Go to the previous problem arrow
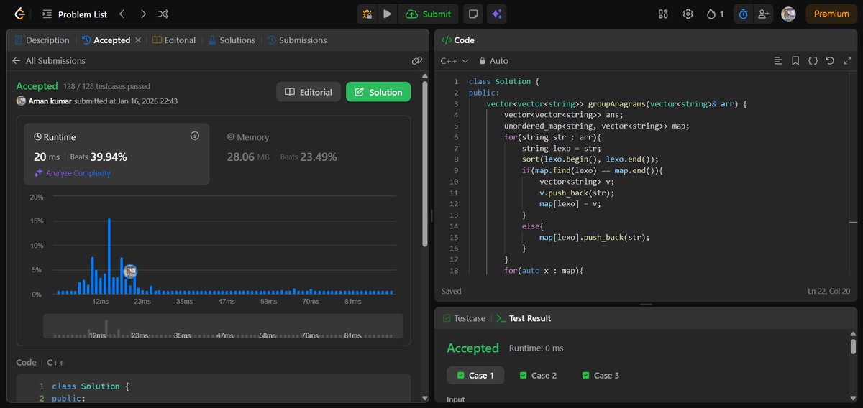This screenshot has height=408, width=863. tap(122, 14)
